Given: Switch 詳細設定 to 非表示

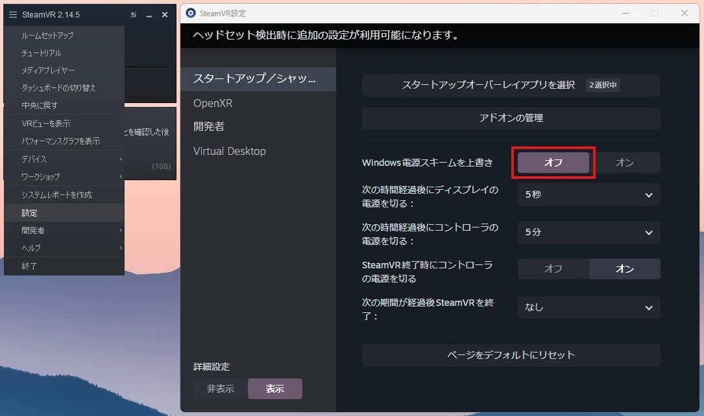Looking at the screenshot, I should point(221,389).
